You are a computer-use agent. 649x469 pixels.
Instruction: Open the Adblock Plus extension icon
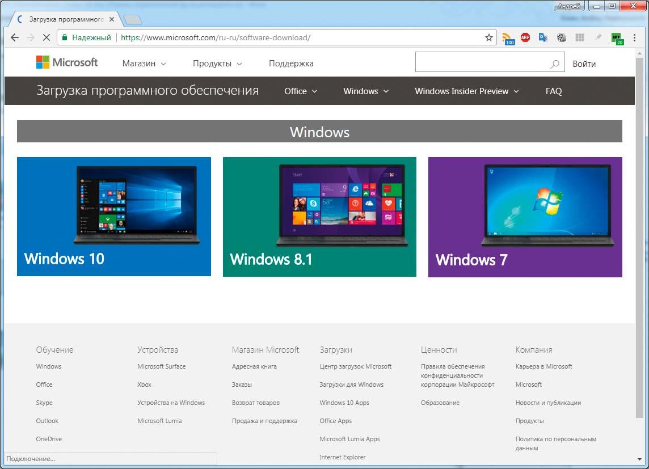pyautogui.click(x=525, y=38)
